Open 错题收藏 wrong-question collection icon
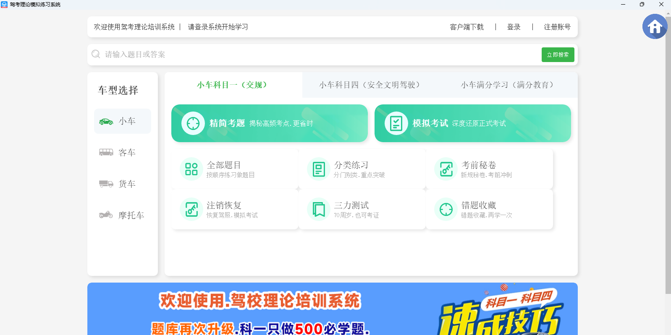 [446, 209]
